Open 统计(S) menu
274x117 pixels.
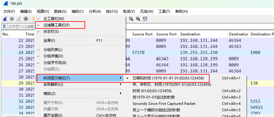click(x=112, y=12)
